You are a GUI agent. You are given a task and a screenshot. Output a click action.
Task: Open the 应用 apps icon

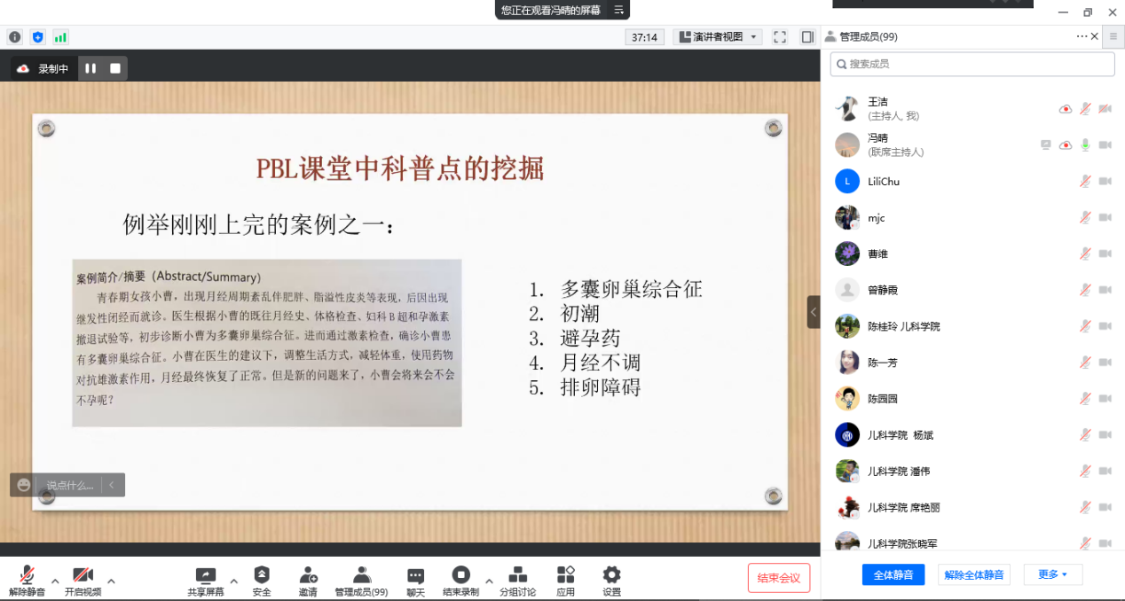(x=565, y=581)
